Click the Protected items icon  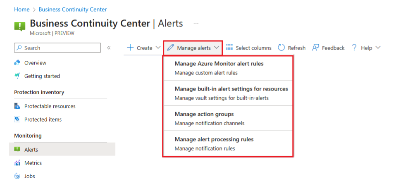[x=17, y=119]
